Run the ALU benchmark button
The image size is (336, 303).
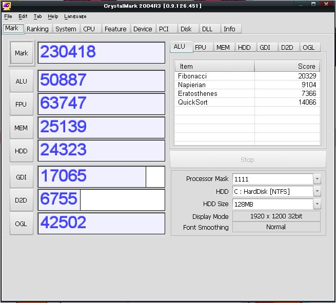pyautogui.click(x=22, y=81)
